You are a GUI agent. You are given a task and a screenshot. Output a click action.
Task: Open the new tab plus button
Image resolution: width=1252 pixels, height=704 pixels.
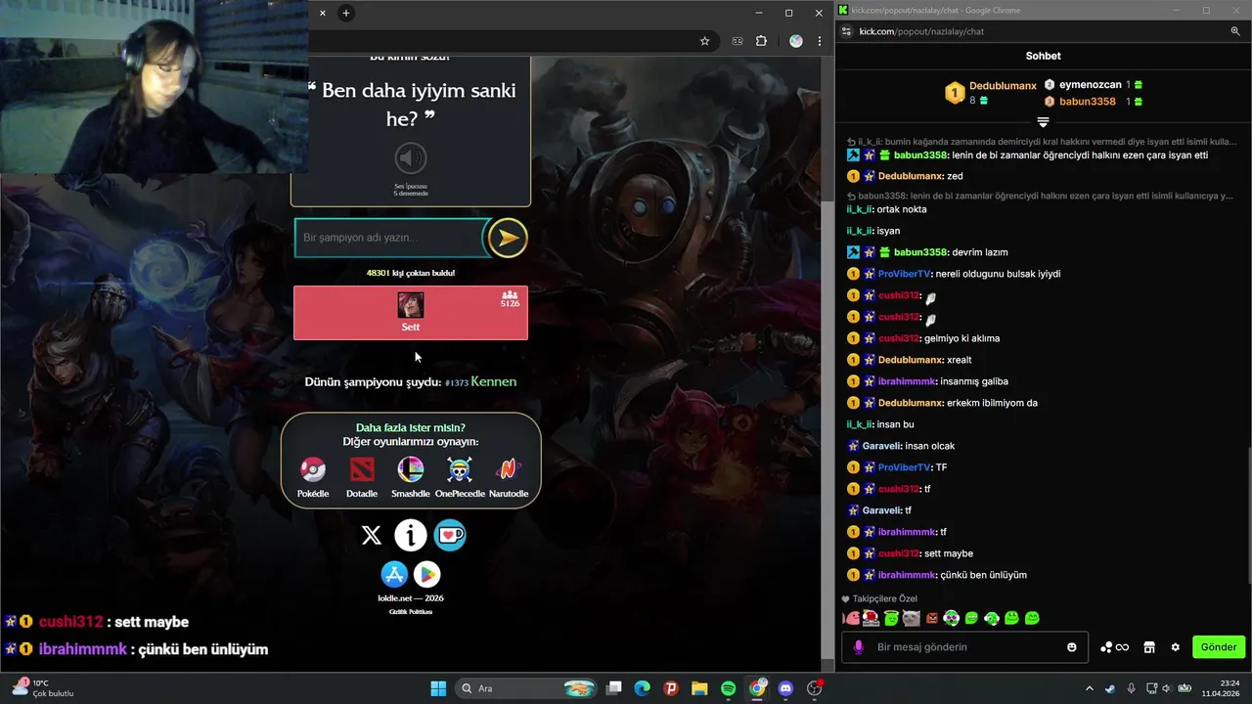pyautogui.click(x=345, y=13)
